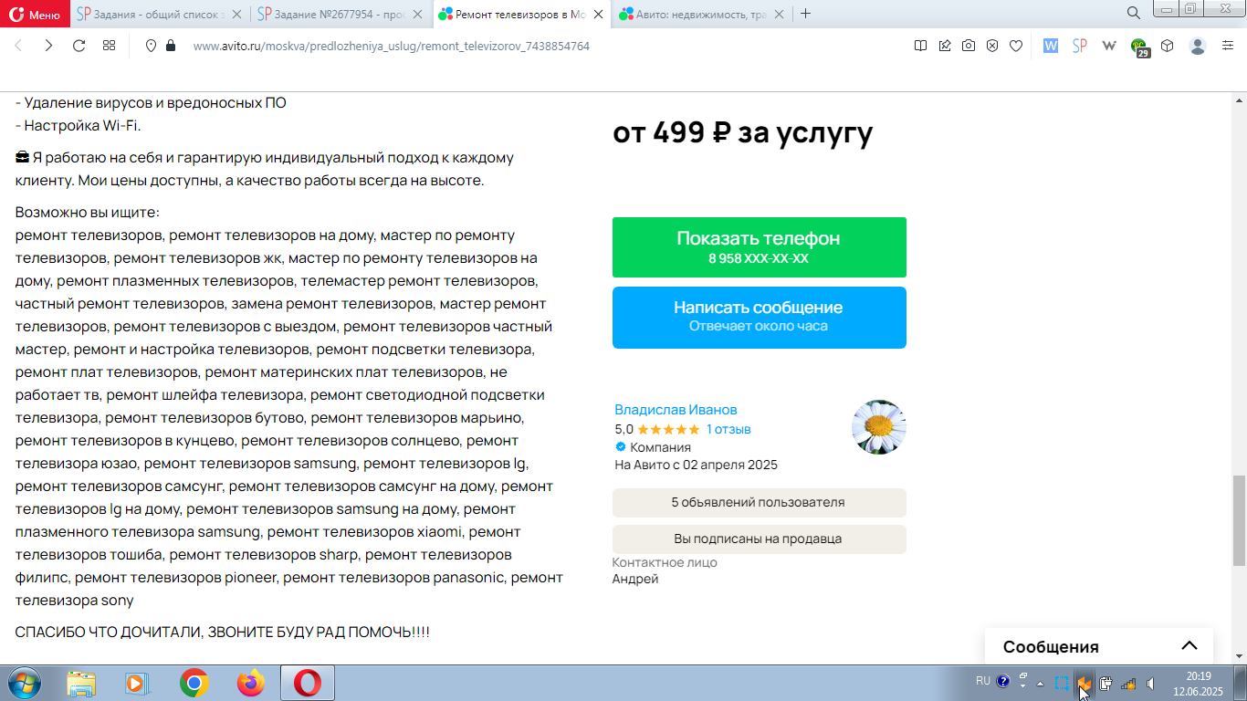The width and height of the screenshot is (1247, 701).
Task: Open the Windows Start button
Action: pyautogui.click(x=23, y=683)
